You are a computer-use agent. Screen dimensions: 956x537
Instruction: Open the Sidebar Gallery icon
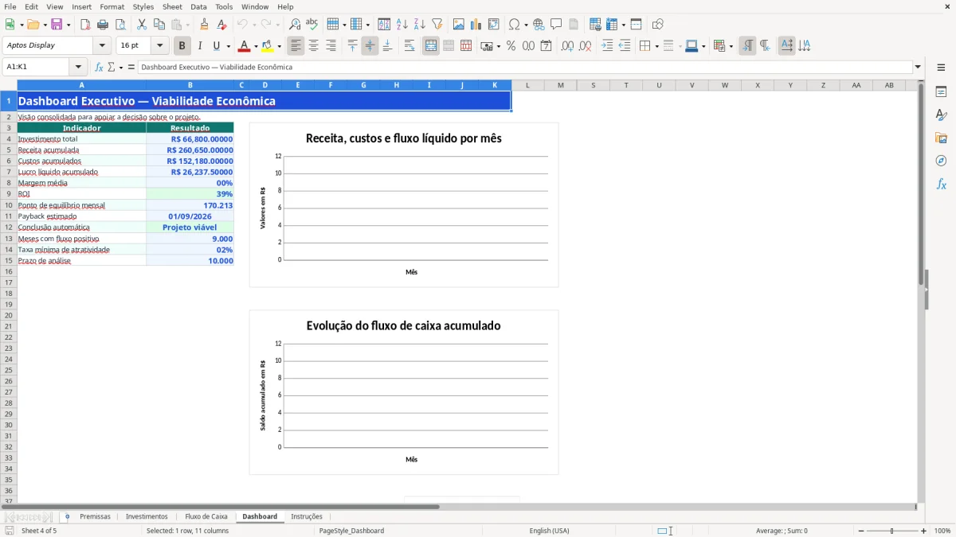click(941, 138)
